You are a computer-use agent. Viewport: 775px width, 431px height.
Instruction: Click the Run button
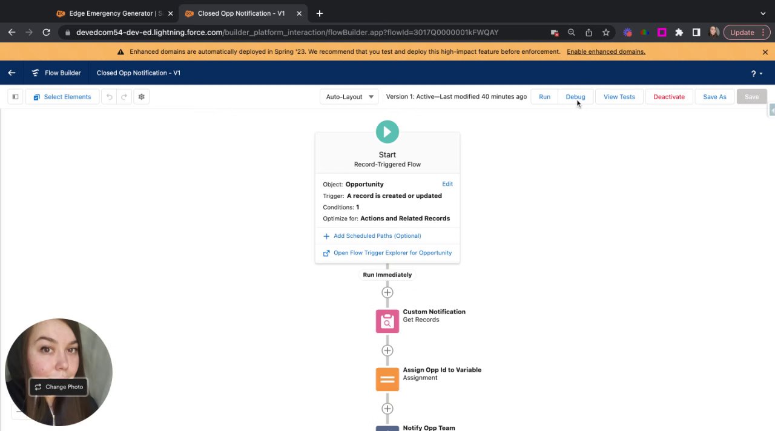544,97
